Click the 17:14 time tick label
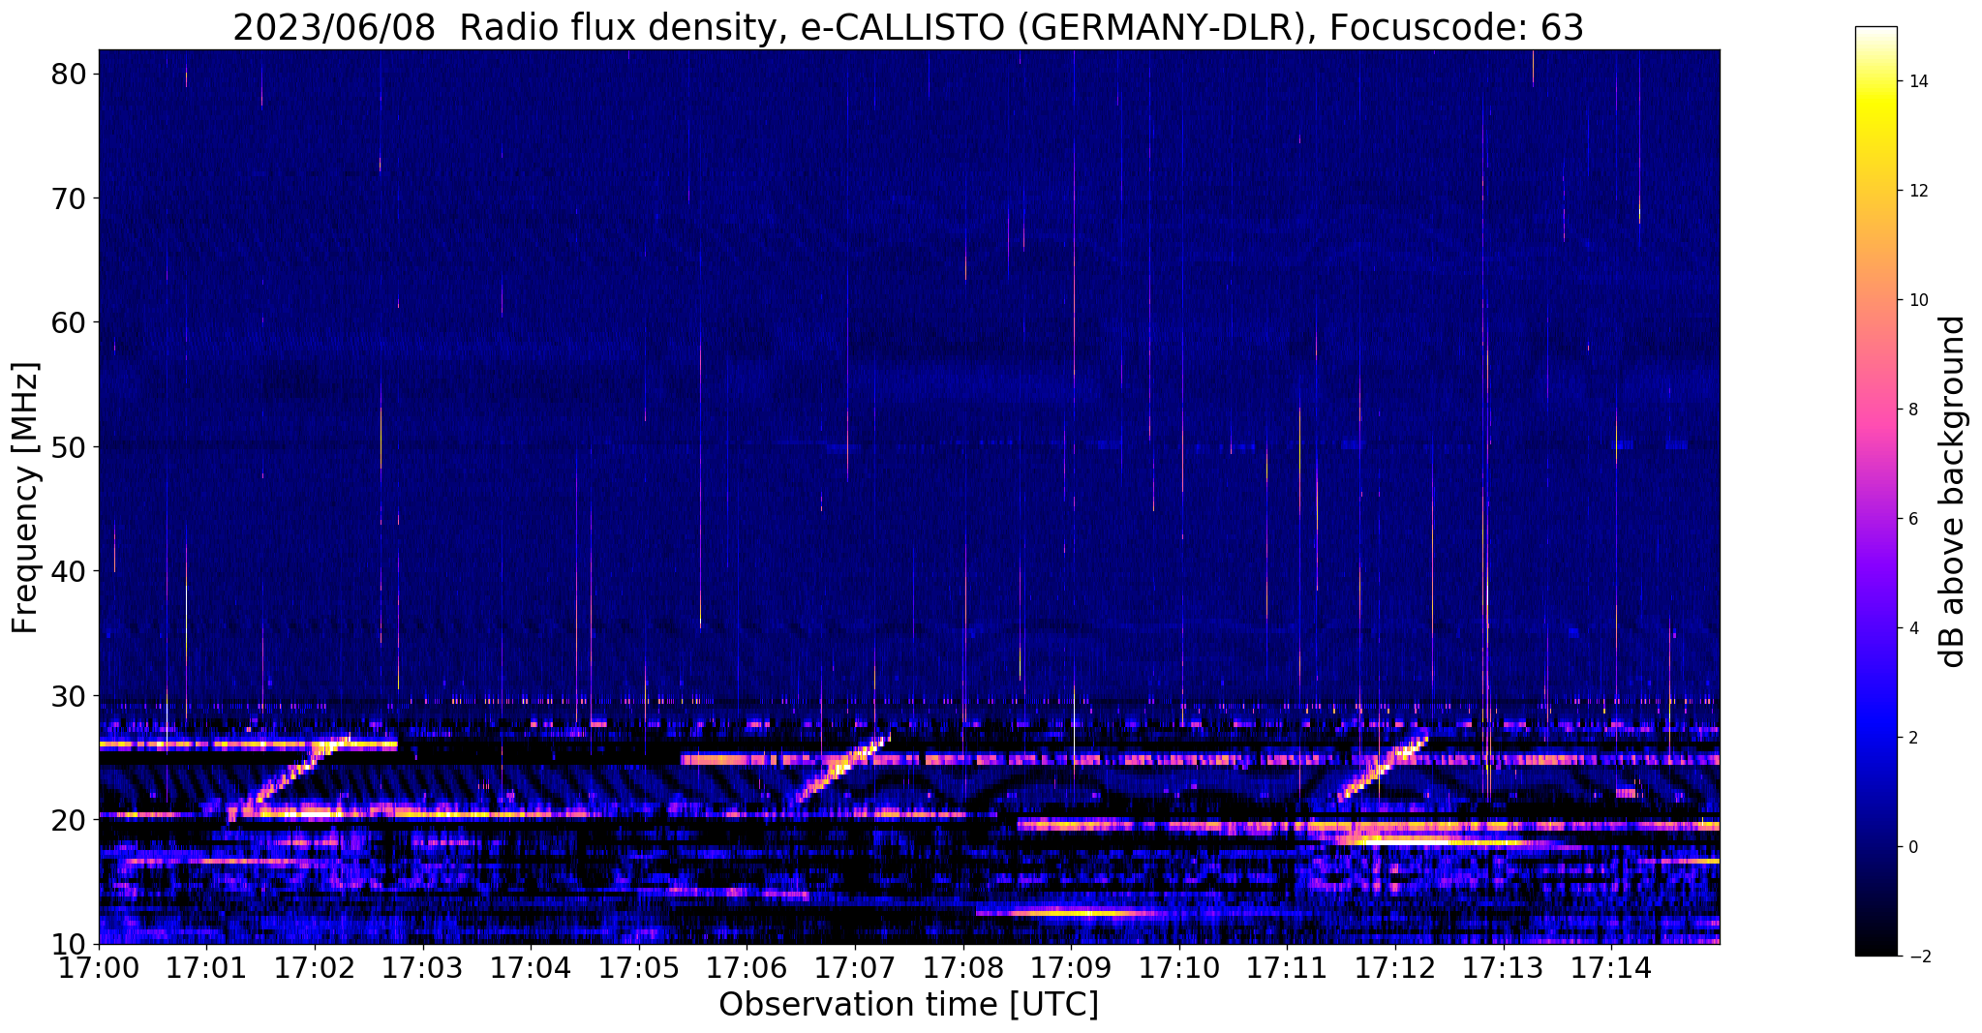Screen dimensions: 1982x1033 tap(1611, 968)
